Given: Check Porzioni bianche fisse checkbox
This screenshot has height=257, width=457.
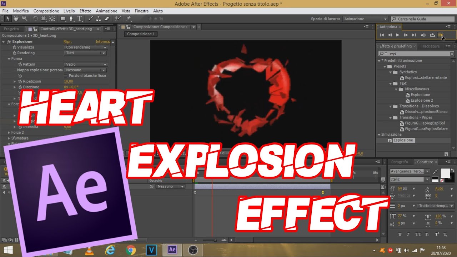Looking at the screenshot, I should tap(65, 76).
